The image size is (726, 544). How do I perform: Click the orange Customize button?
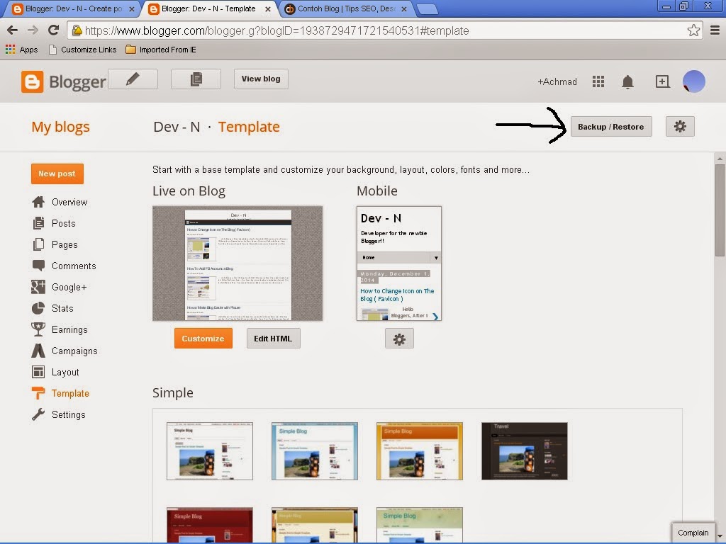[x=203, y=339]
